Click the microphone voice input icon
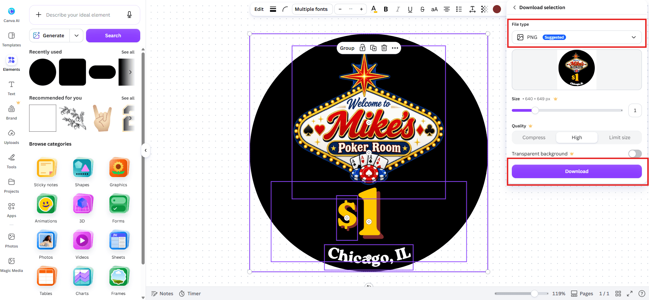 tap(129, 15)
